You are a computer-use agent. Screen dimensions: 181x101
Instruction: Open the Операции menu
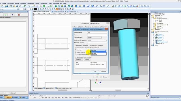pos(23,3)
